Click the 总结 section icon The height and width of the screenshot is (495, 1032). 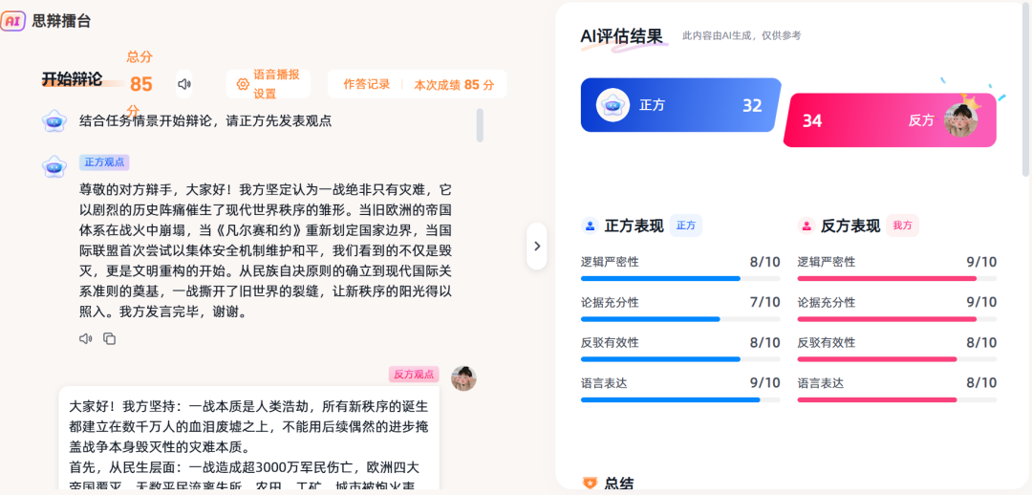(590, 484)
